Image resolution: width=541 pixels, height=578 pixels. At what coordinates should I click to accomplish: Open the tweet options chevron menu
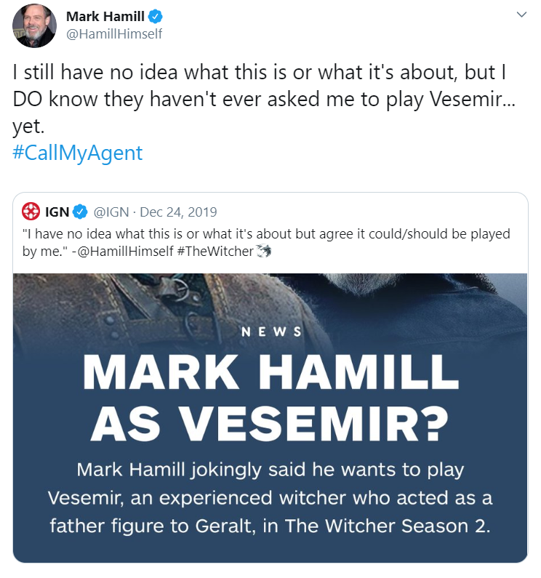521,15
